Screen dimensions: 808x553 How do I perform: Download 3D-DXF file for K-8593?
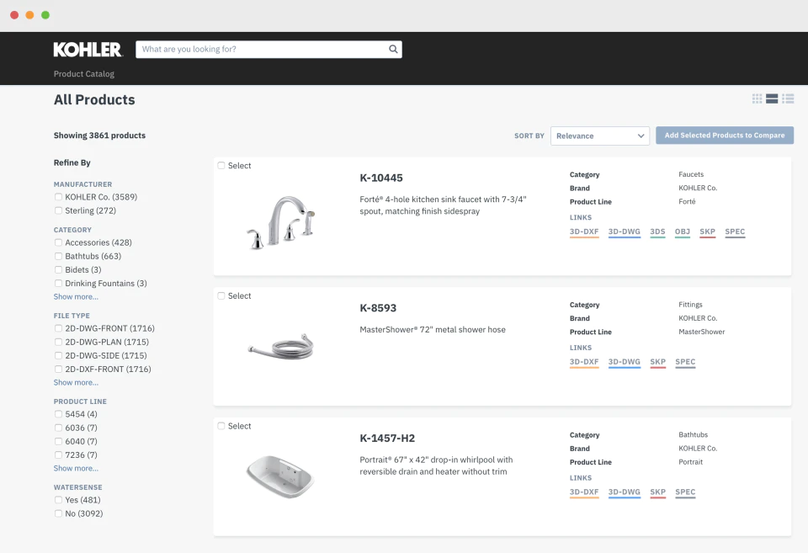pos(584,362)
